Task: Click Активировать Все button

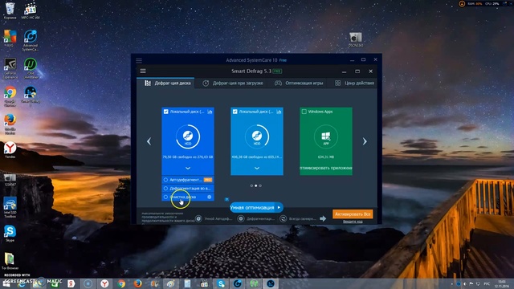Action: [353, 214]
